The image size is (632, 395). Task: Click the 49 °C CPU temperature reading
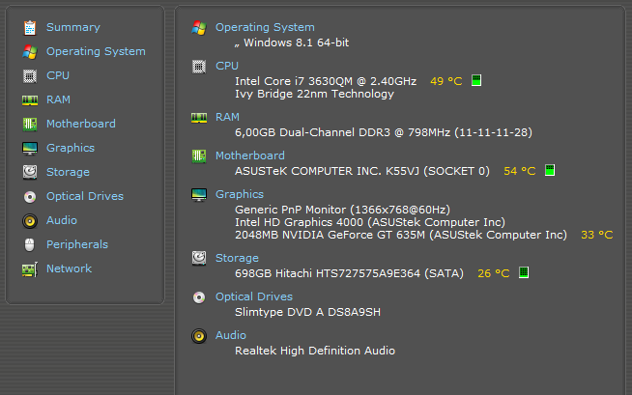(445, 81)
